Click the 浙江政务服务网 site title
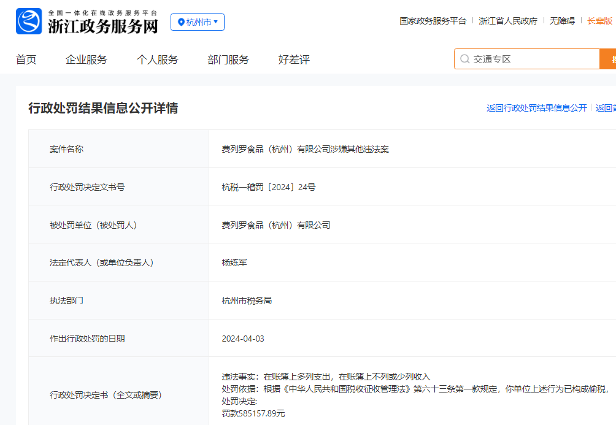Screen dimensions: 616x425 pyautogui.click(x=103, y=26)
